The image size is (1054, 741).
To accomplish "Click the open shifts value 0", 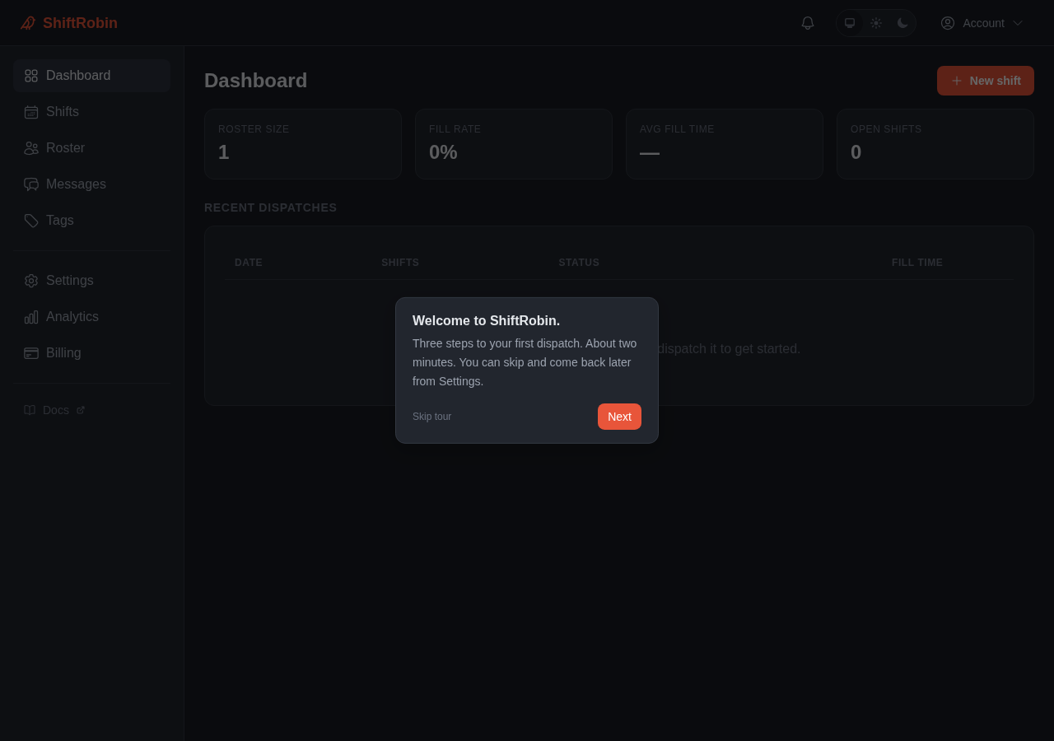I will point(856,152).
